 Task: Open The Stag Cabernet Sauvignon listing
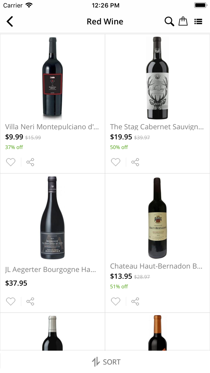157,127
